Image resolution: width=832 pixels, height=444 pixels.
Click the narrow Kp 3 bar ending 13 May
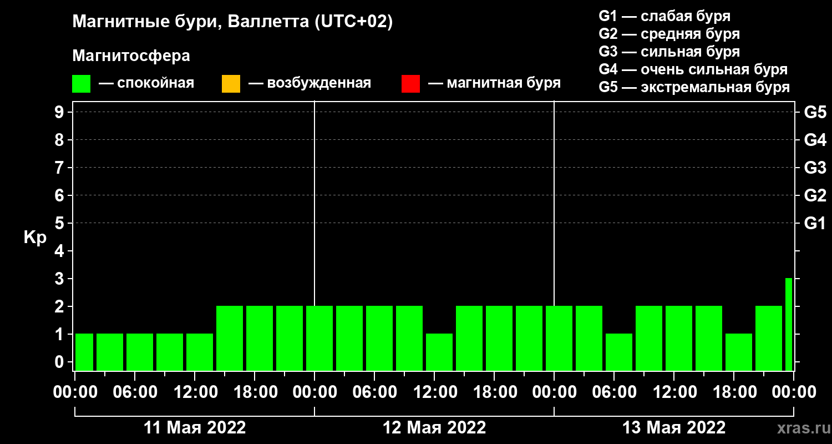(789, 324)
